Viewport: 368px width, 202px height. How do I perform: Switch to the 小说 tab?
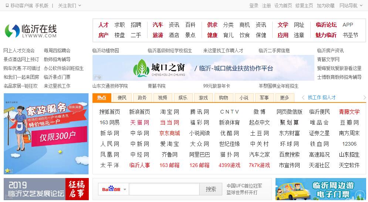pos(244,98)
